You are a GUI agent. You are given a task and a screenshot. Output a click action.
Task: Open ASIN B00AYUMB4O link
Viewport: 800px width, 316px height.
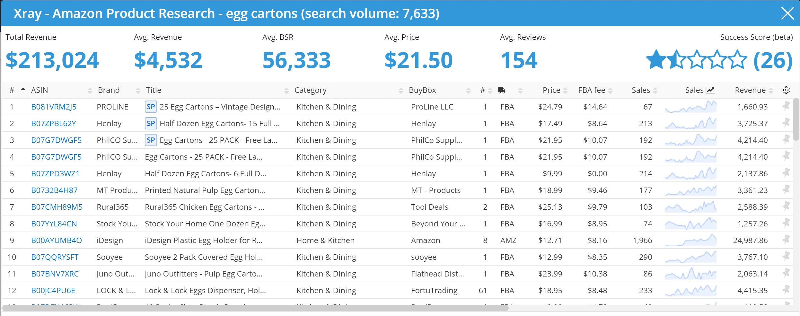coord(57,241)
